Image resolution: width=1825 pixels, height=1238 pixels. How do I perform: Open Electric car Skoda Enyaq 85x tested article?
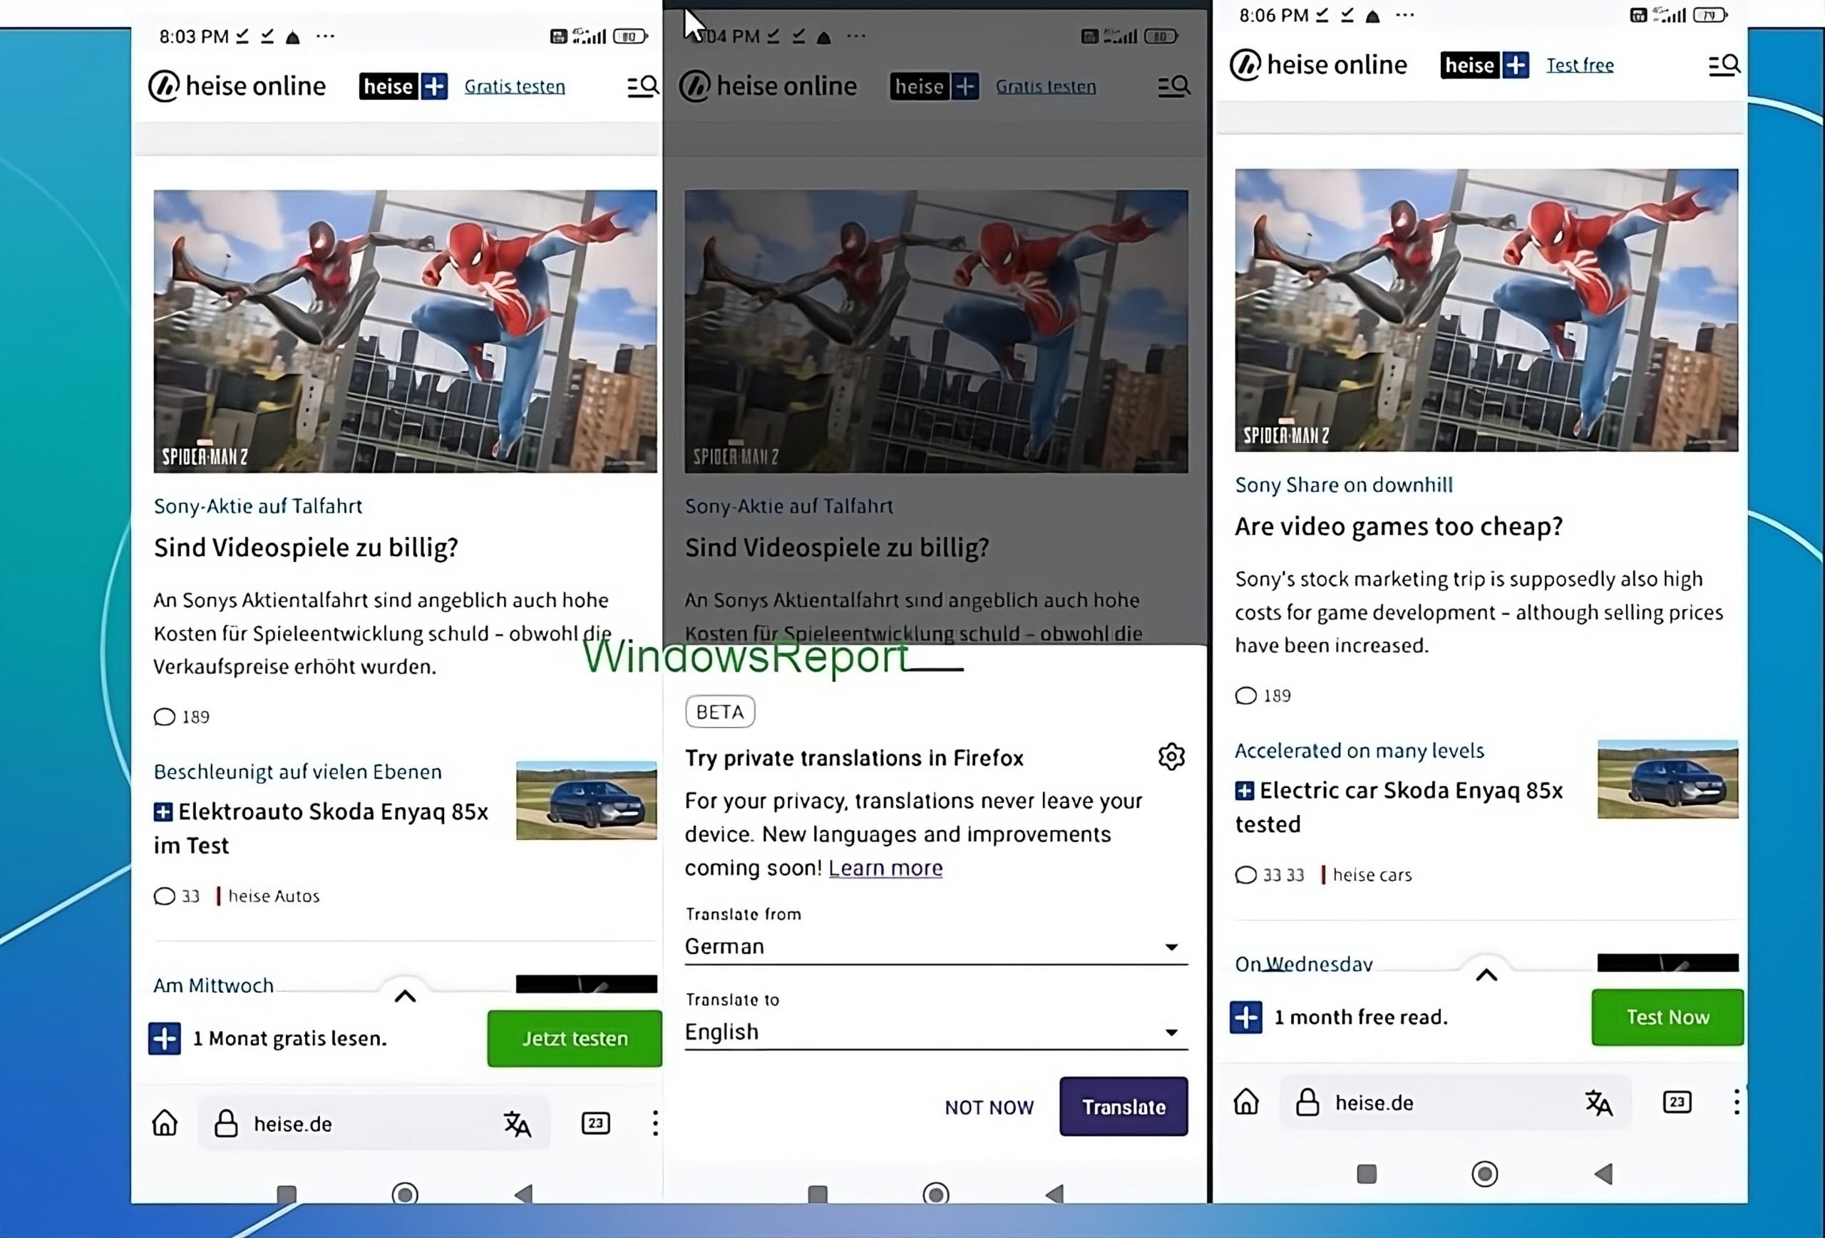click(1399, 807)
